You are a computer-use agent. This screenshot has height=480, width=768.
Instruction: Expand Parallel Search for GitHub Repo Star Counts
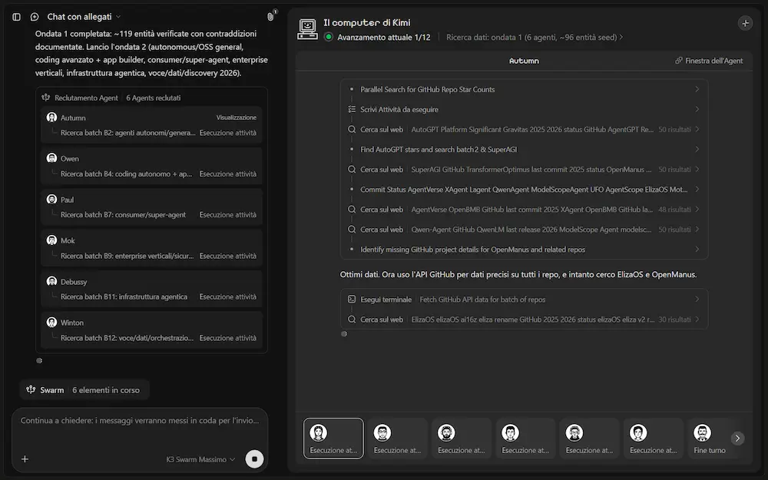tap(524, 89)
